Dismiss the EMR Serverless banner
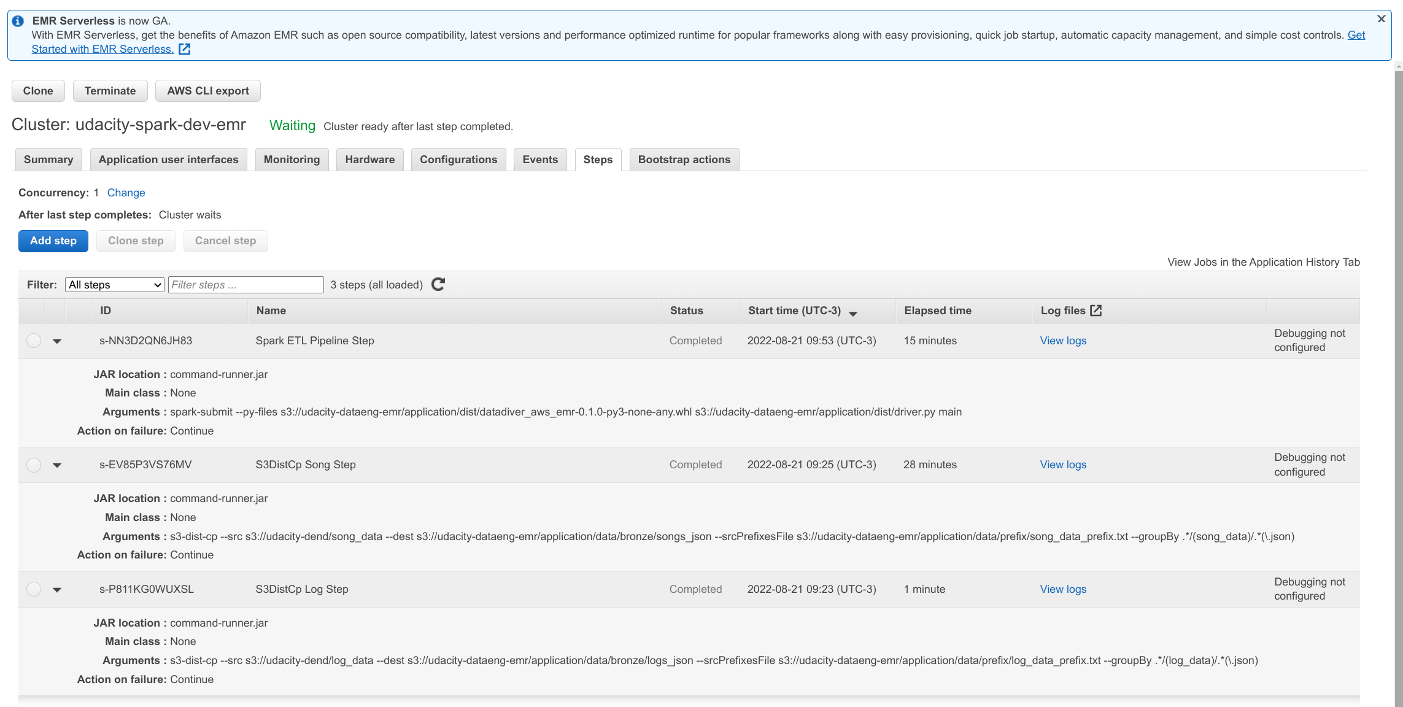 click(x=1381, y=19)
